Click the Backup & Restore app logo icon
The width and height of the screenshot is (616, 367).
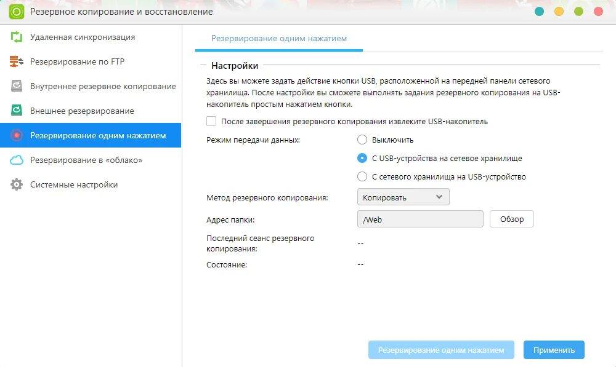coord(16,12)
